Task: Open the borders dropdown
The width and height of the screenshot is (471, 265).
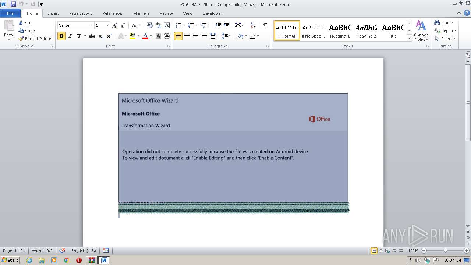Action: tap(258, 36)
